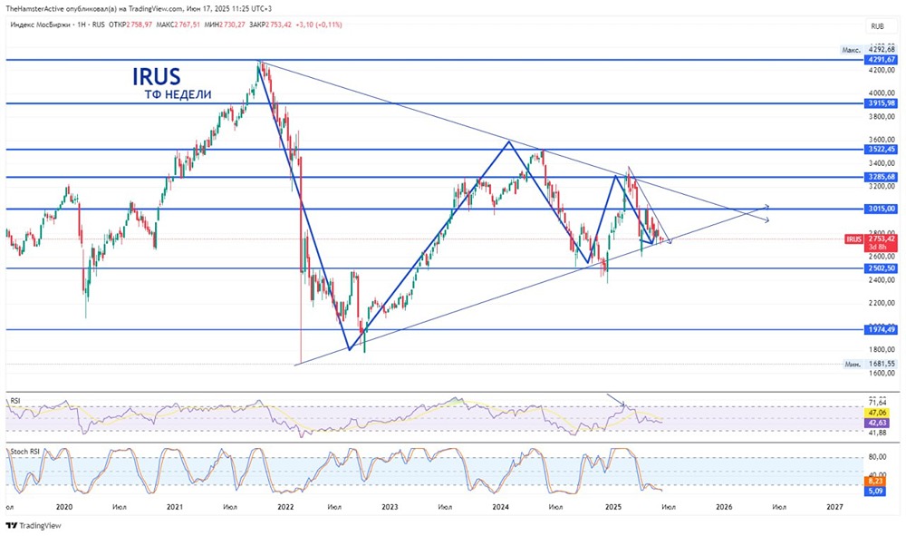Click the МИН 2730,27 low value

pyautogui.click(x=224, y=24)
